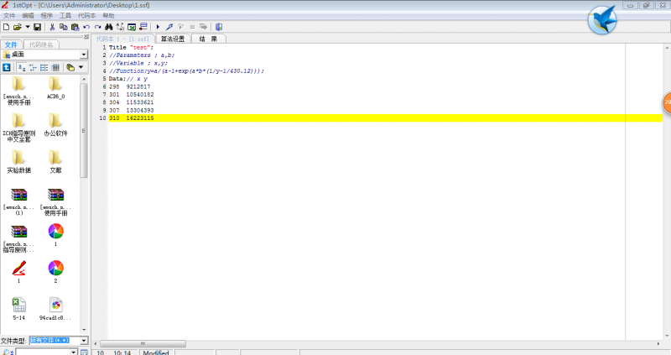Select the 代码本 1 [1.ssf] tab
Image resolution: width=671 pixels, height=355 pixels.
click(122, 39)
